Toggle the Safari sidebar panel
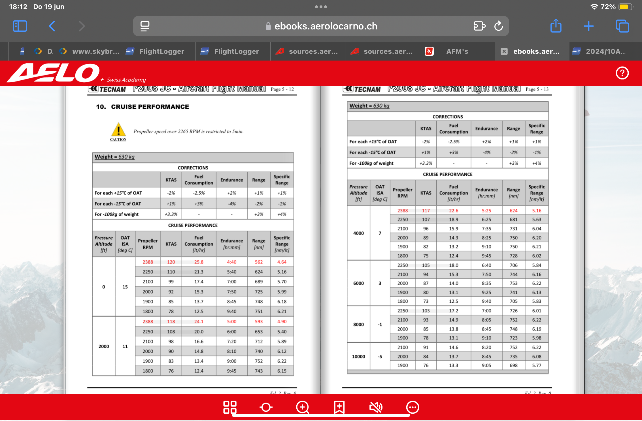Image resolution: width=642 pixels, height=421 pixels. [x=20, y=26]
